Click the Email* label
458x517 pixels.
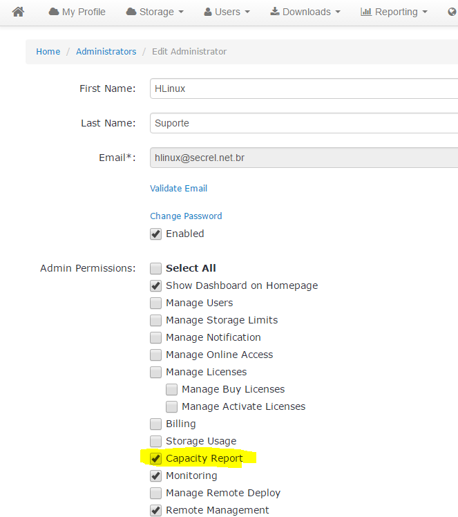[x=117, y=158]
